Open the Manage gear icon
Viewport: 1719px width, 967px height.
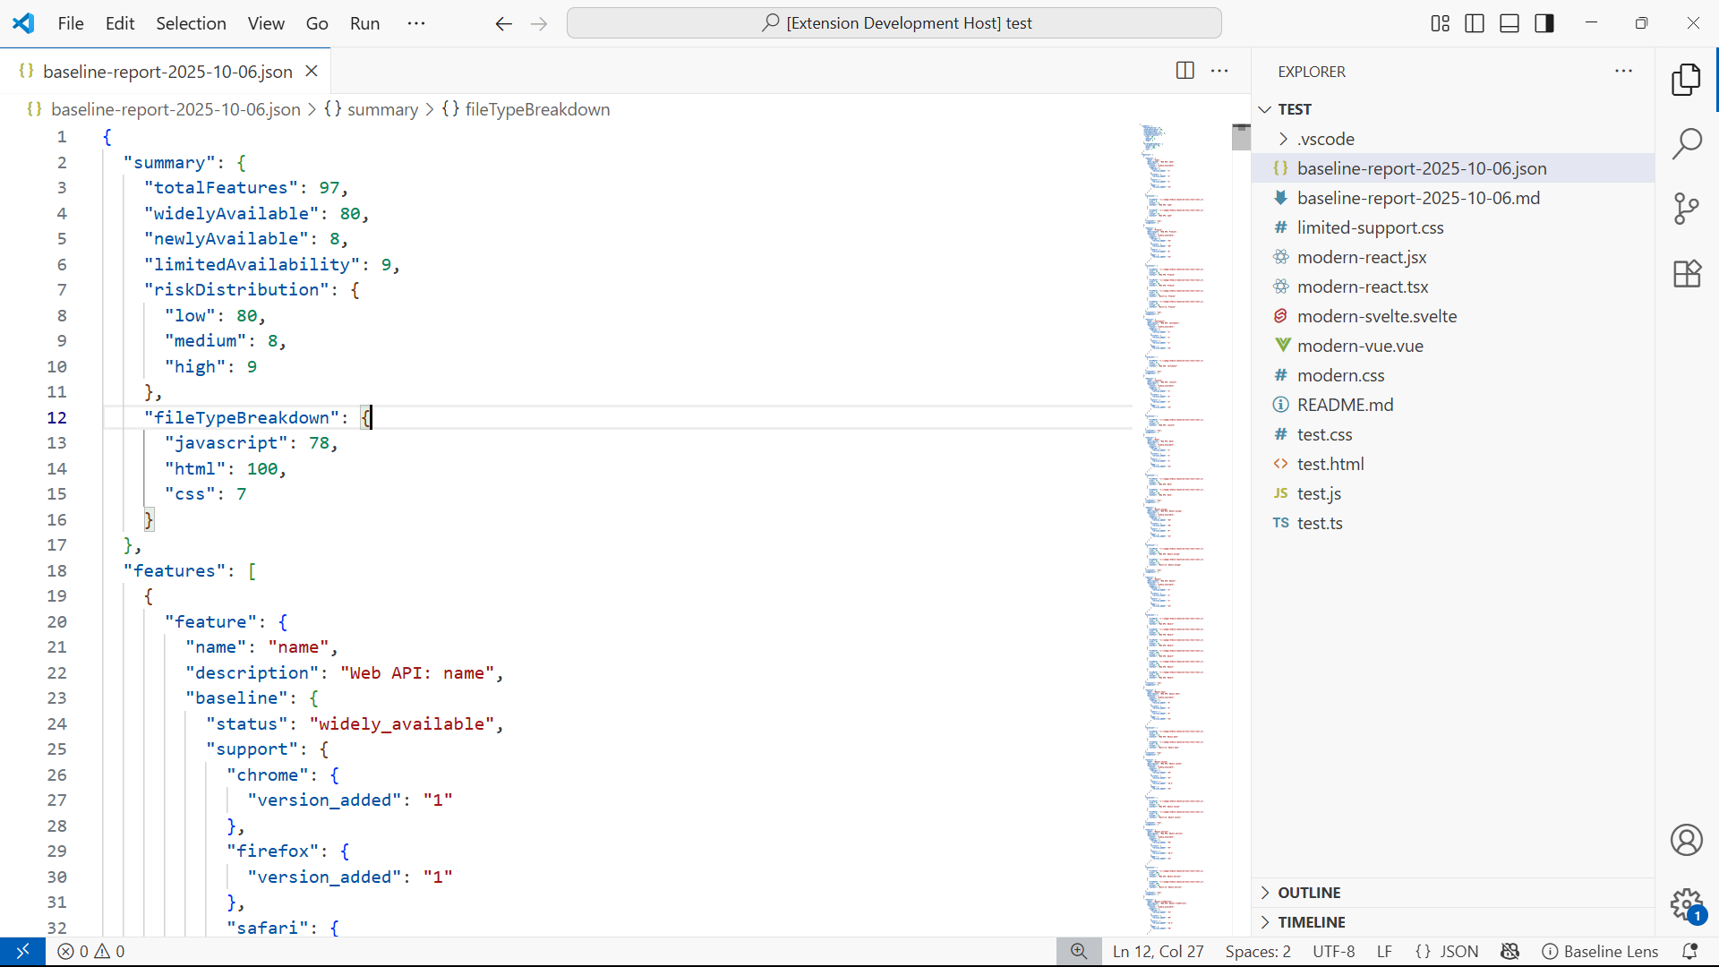coord(1687,904)
